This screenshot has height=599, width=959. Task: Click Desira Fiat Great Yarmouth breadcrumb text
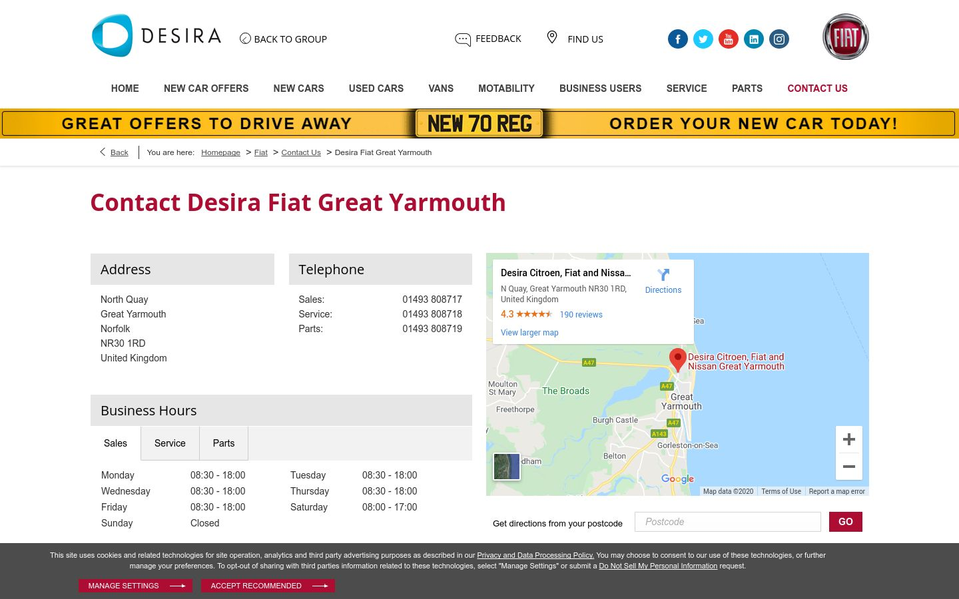click(x=383, y=152)
